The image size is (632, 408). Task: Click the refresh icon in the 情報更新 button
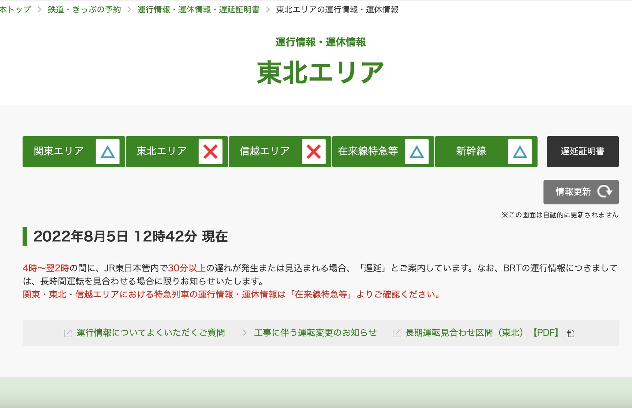point(606,192)
